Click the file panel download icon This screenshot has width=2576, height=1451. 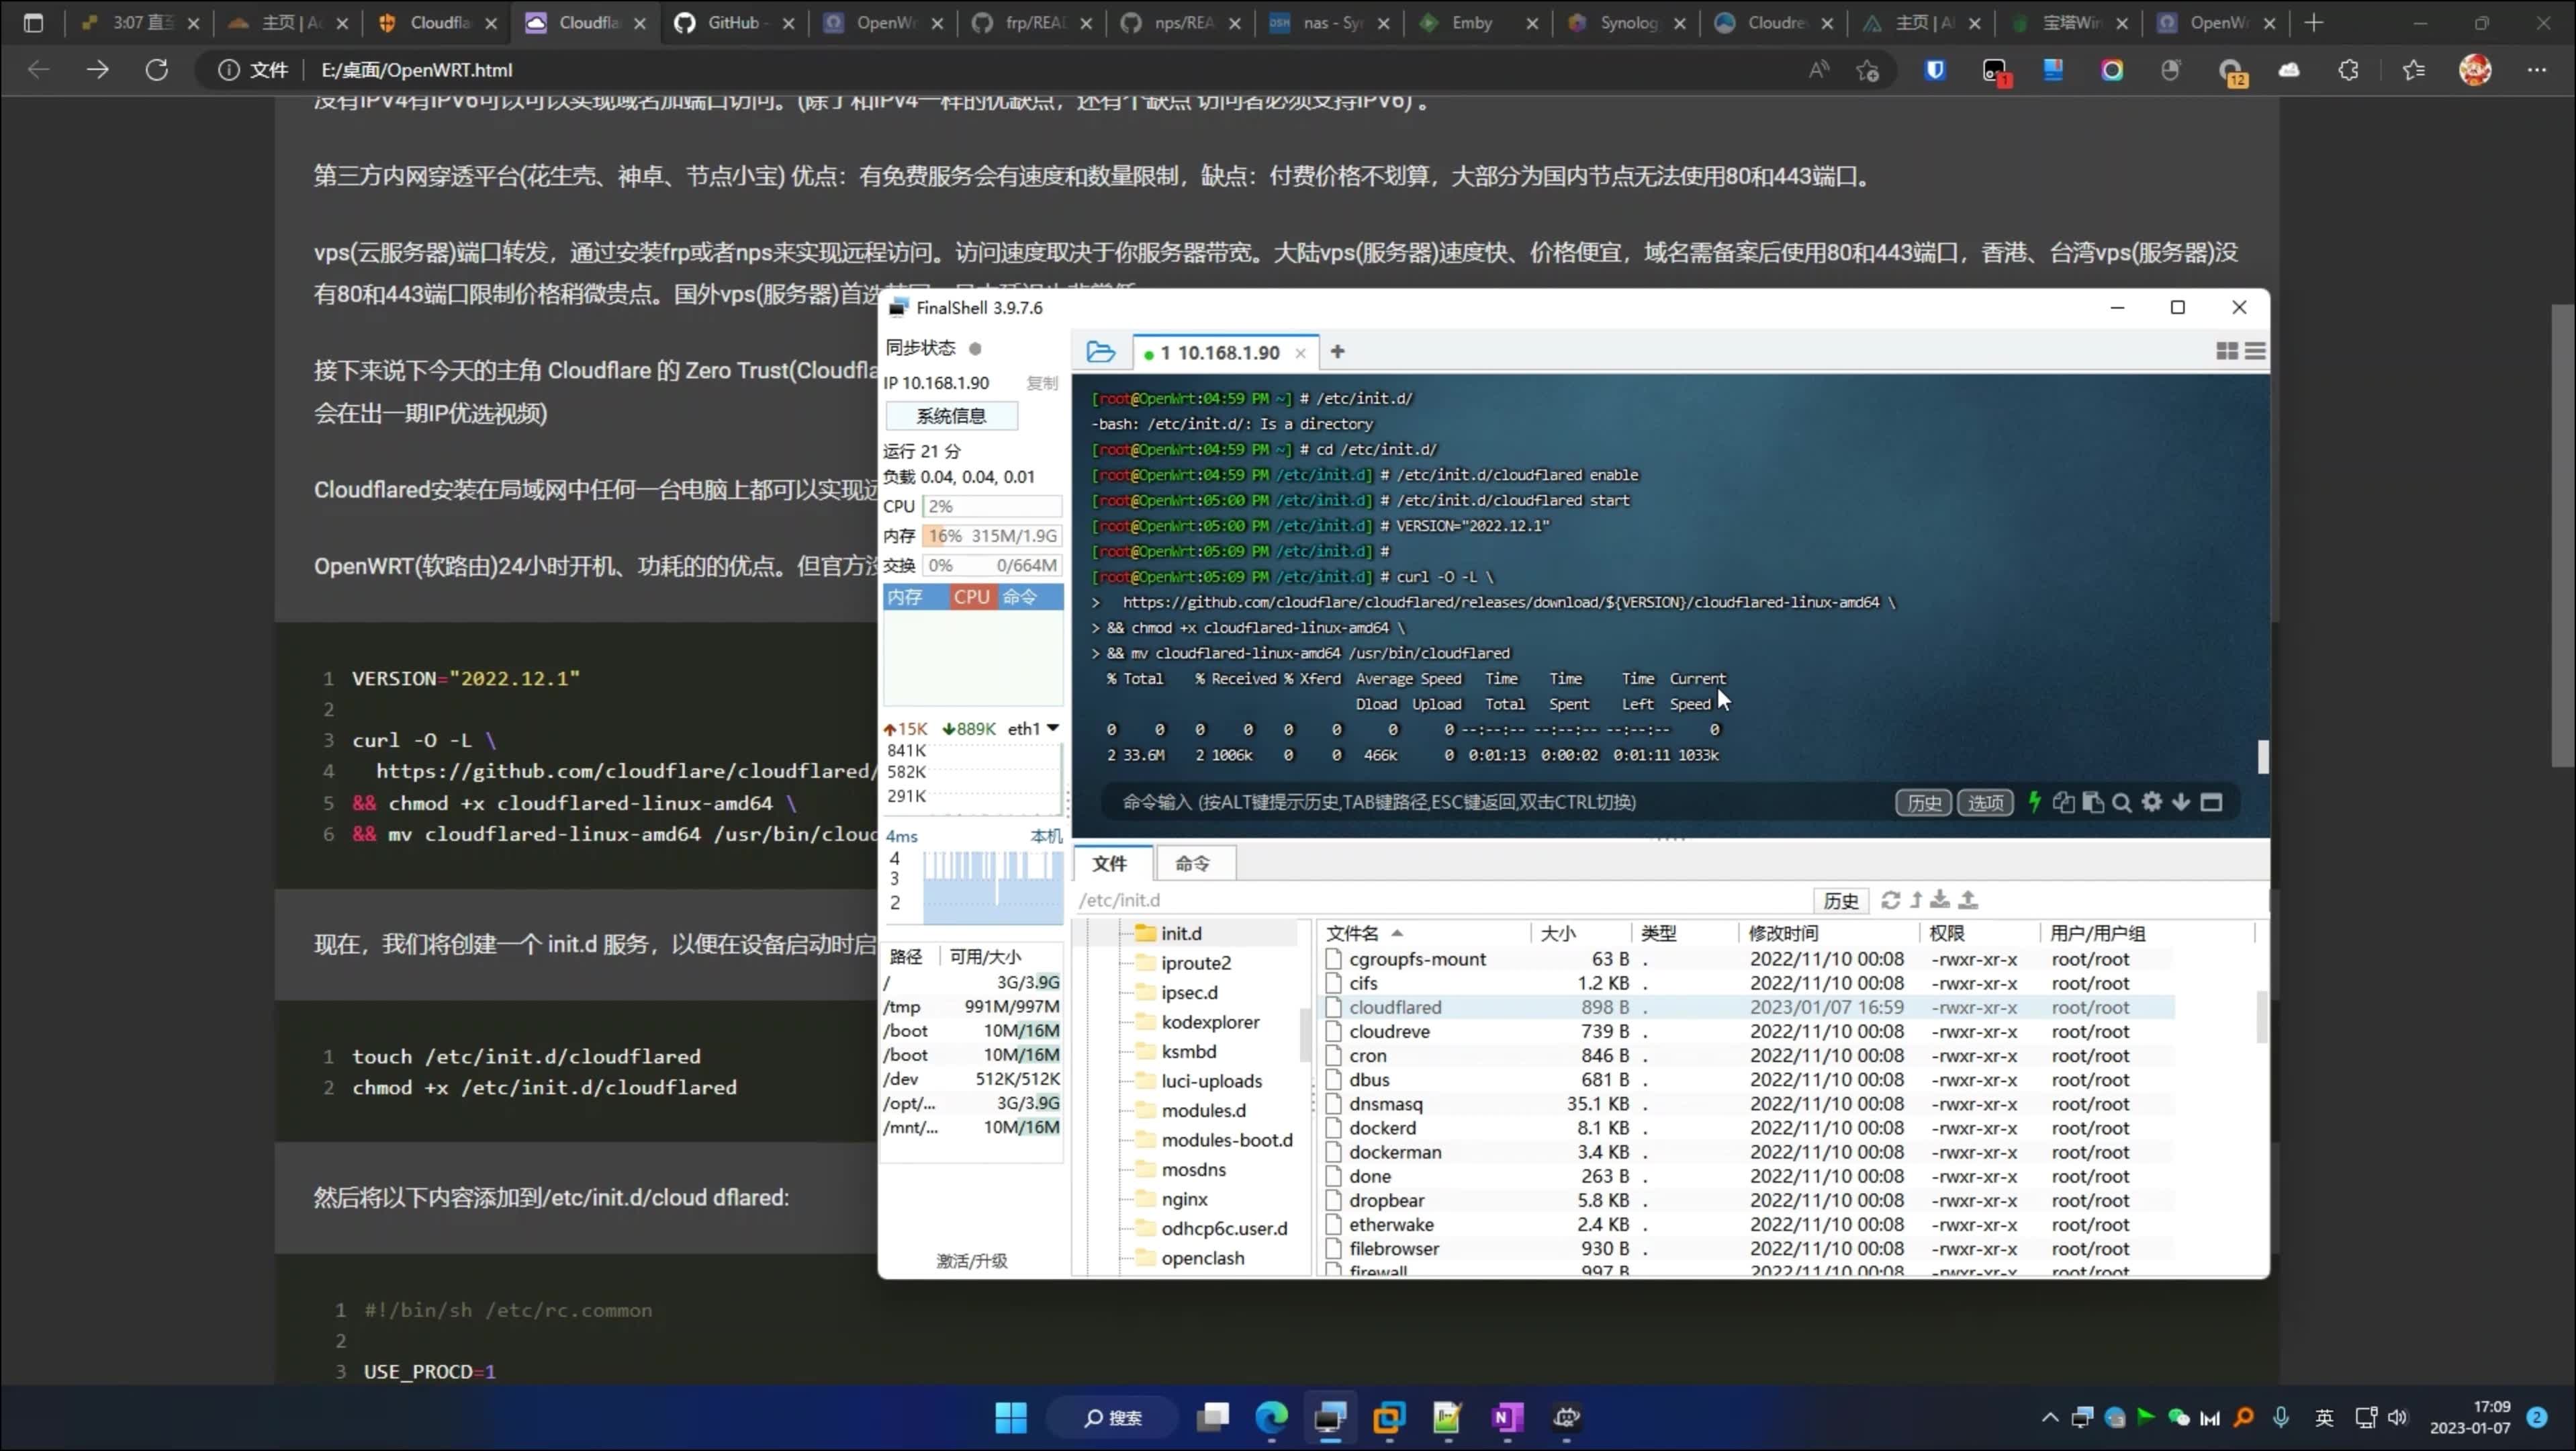click(1940, 900)
